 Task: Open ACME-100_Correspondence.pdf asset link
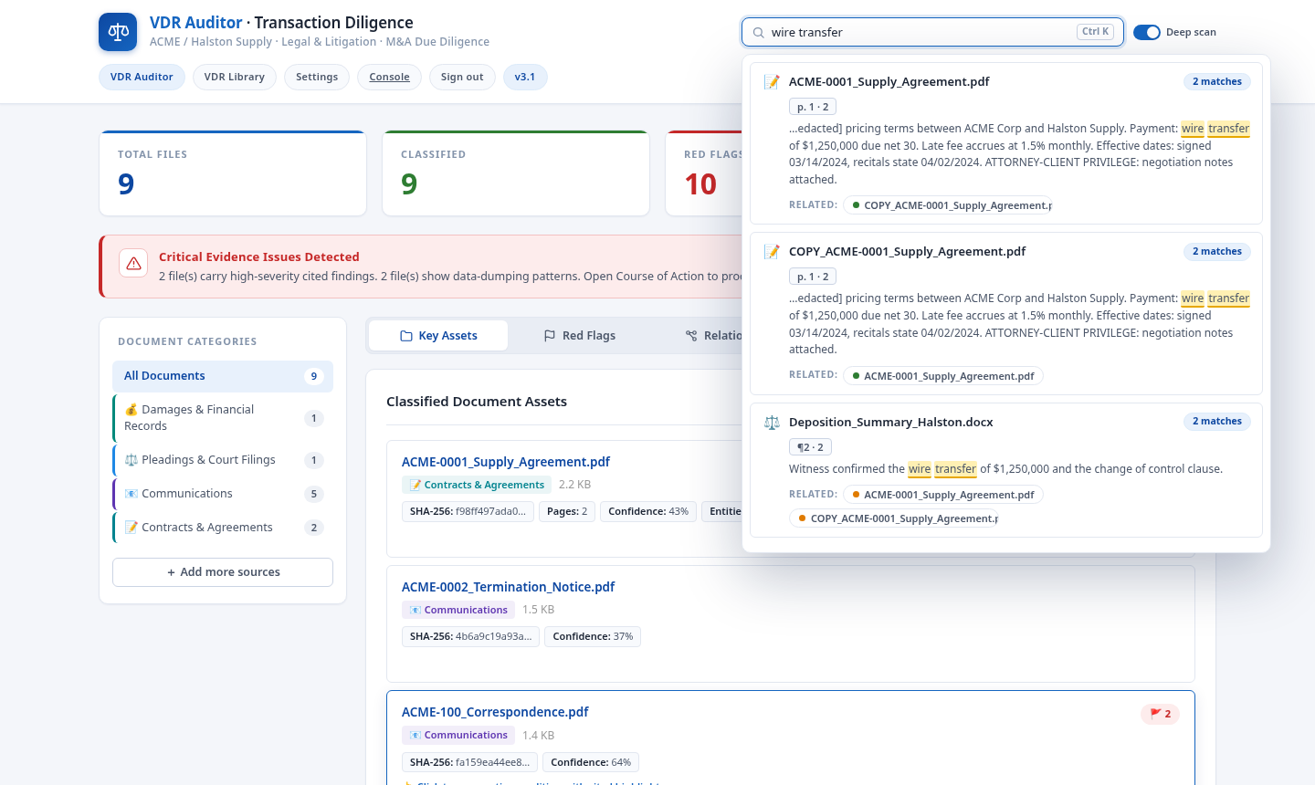pos(495,712)
